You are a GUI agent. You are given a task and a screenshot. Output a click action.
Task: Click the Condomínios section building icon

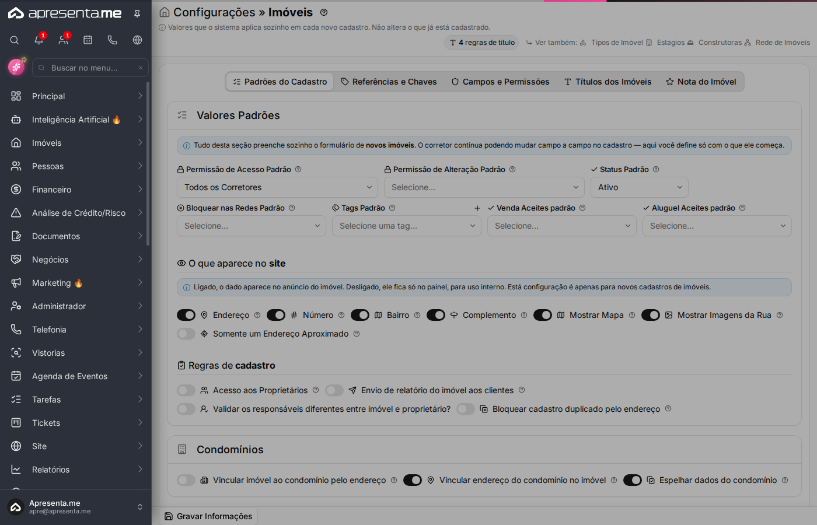click(x=182, y=449)
